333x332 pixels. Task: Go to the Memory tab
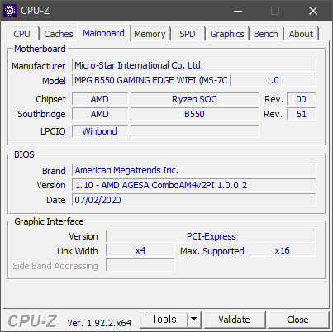150,34
